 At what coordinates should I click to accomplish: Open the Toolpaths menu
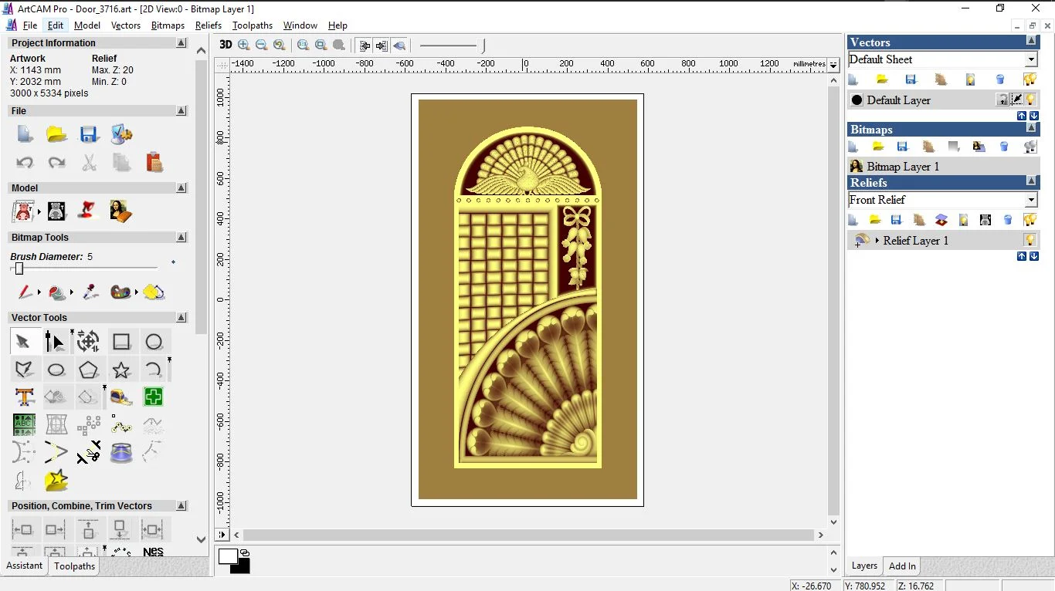pyautogui.click(x=253, y=25)
